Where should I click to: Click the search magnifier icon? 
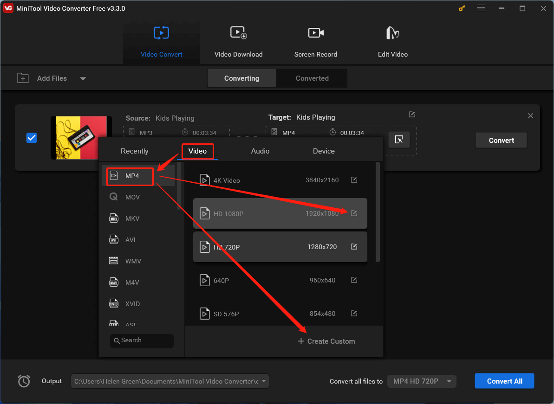(x=117, y=340)
